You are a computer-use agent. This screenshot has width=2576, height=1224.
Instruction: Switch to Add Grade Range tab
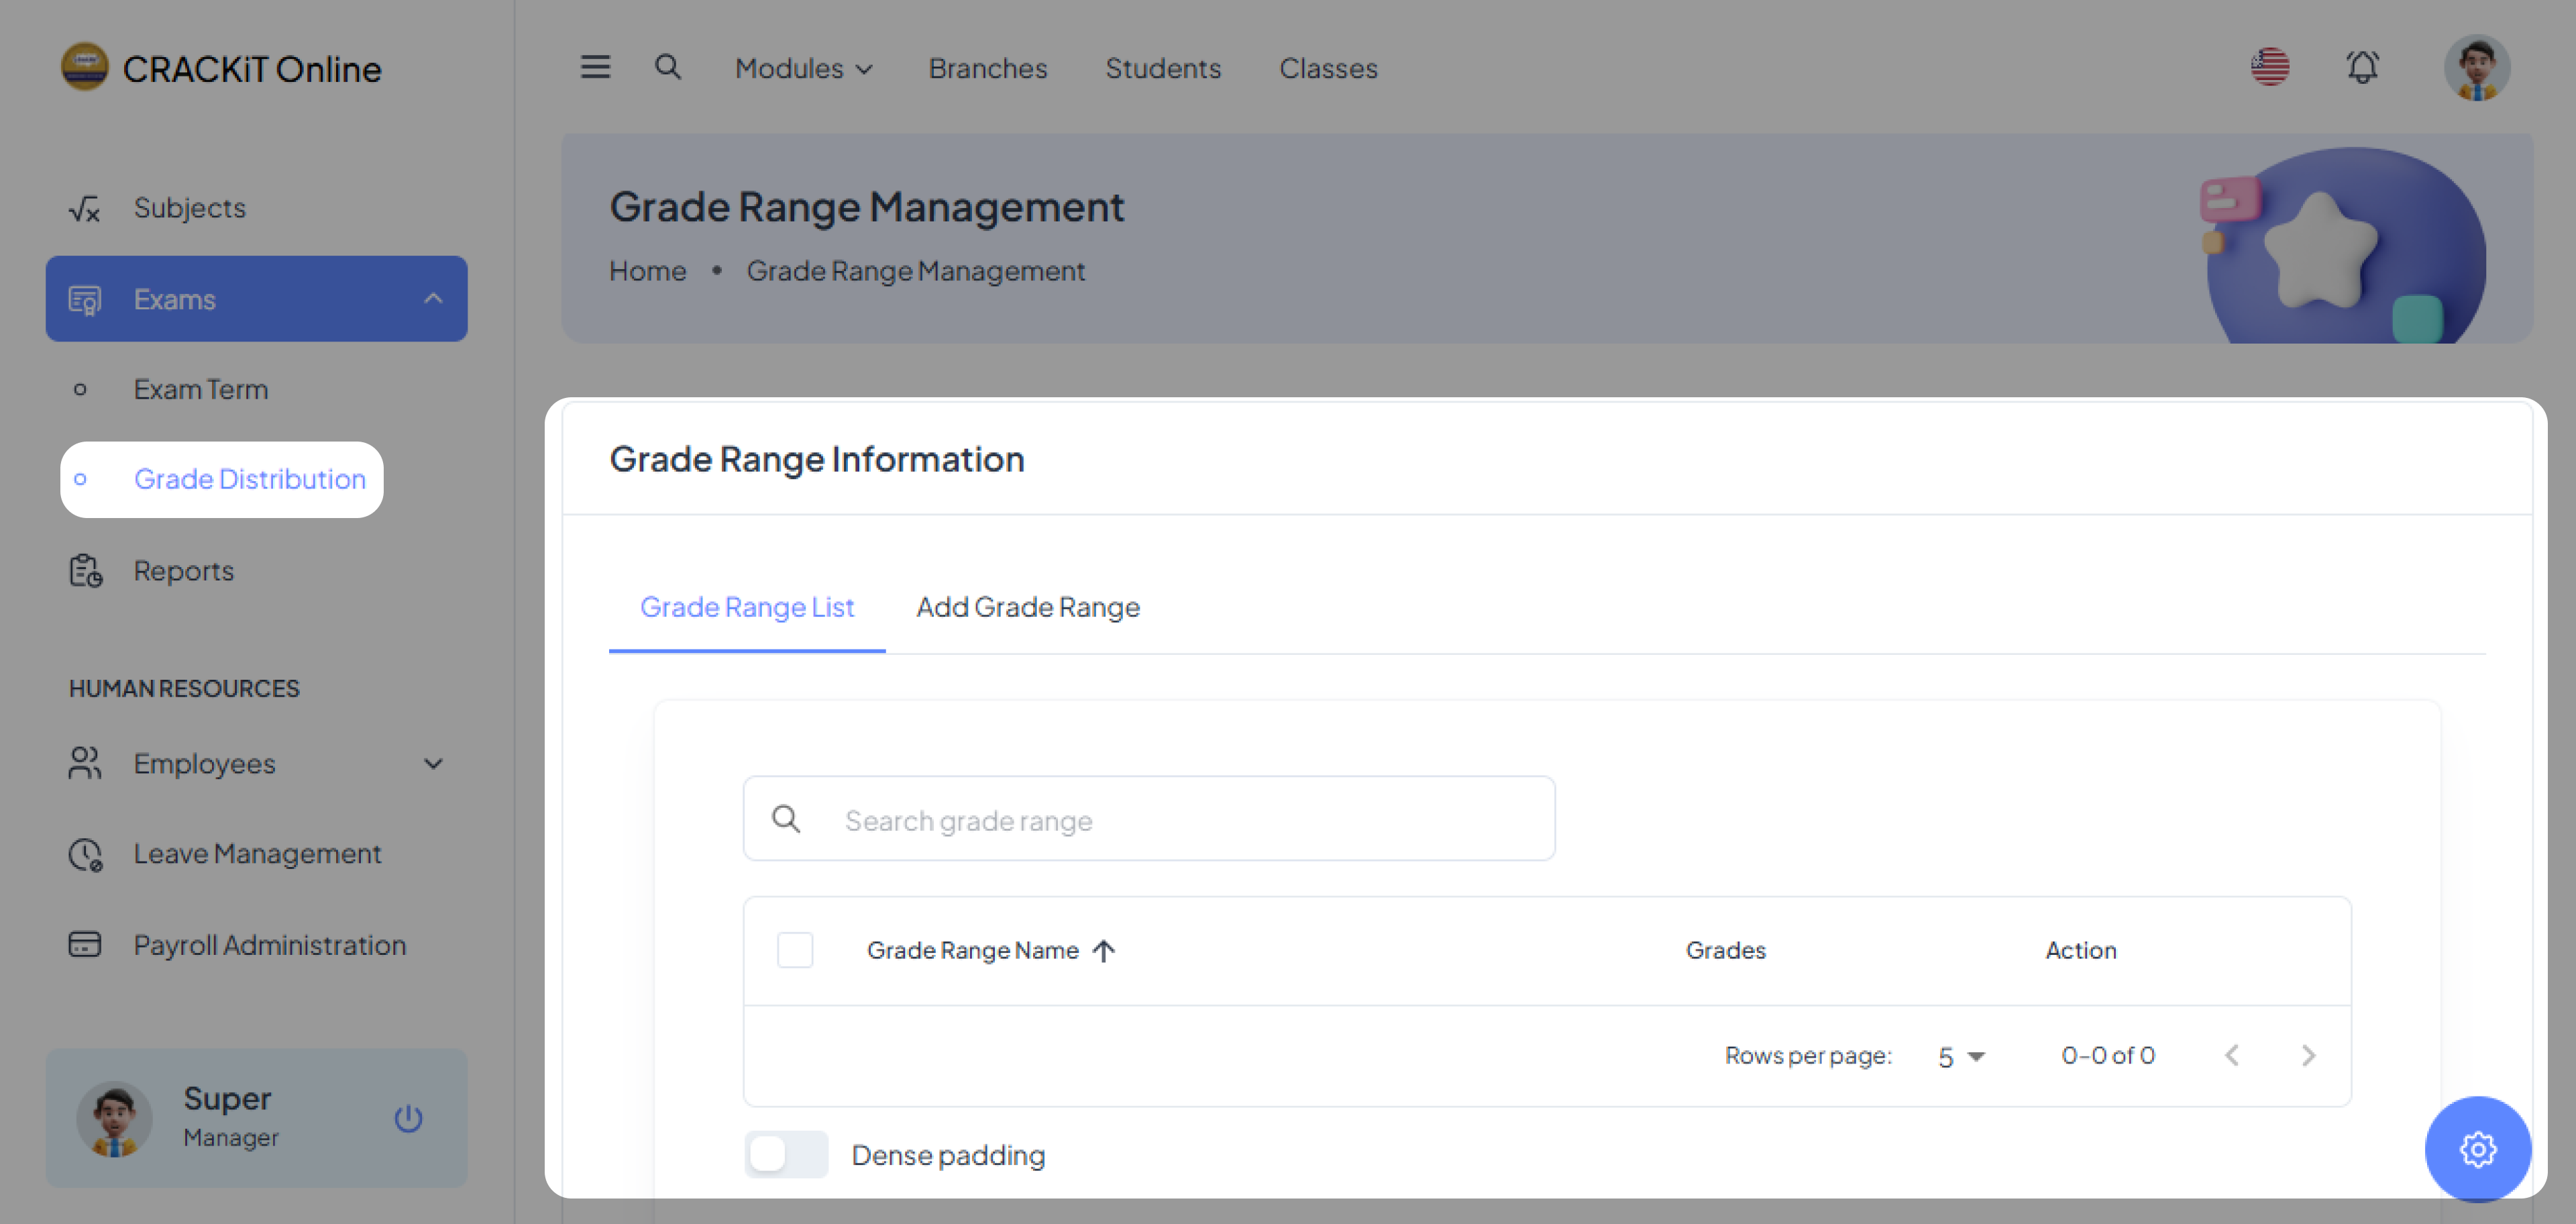click(1027, 606)
